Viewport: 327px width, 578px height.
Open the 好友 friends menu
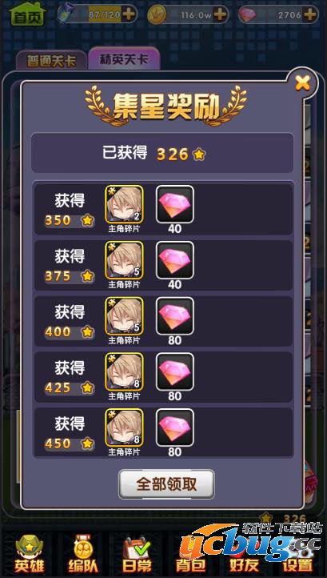(x=243, y=555)
